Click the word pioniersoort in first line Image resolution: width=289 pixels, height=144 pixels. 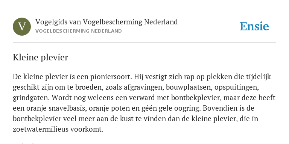click(x=111, y=77)
